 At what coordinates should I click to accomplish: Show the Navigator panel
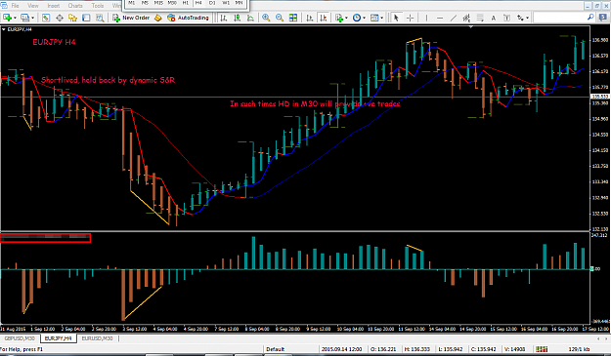pos(73,18)
